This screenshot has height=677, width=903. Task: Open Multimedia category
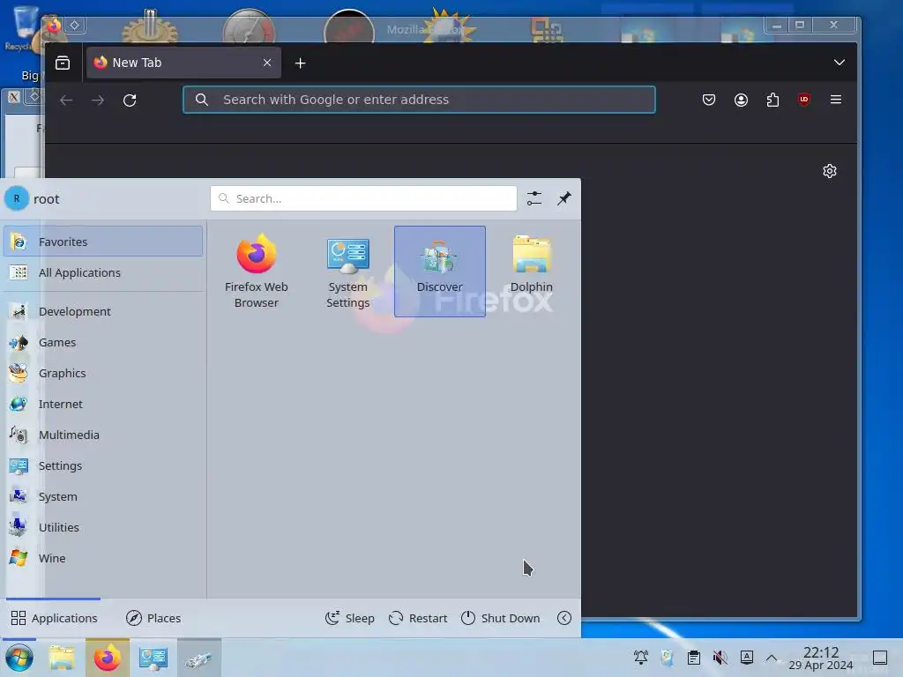[103, 435]
